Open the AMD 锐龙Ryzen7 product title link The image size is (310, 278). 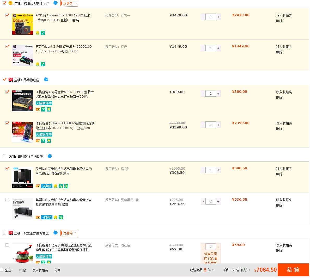(63, 18)
